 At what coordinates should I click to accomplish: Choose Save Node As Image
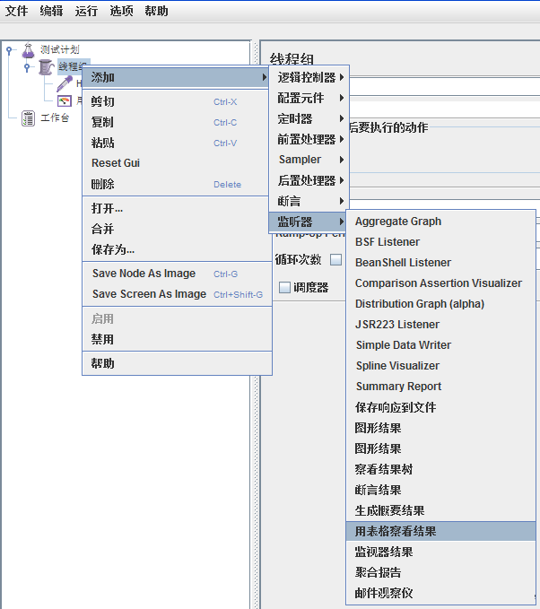coord(144,274)
